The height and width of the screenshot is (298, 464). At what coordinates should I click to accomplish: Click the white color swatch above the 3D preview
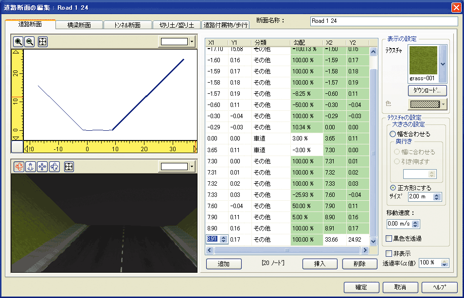pyautogui.click(x=174, y=167)
